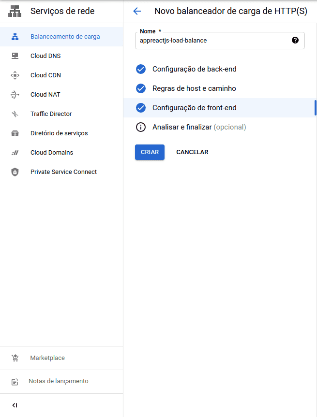This screenshot has width=317, height=417.
Task: Open Balanceamento de carga menu item
Action: 65,37
